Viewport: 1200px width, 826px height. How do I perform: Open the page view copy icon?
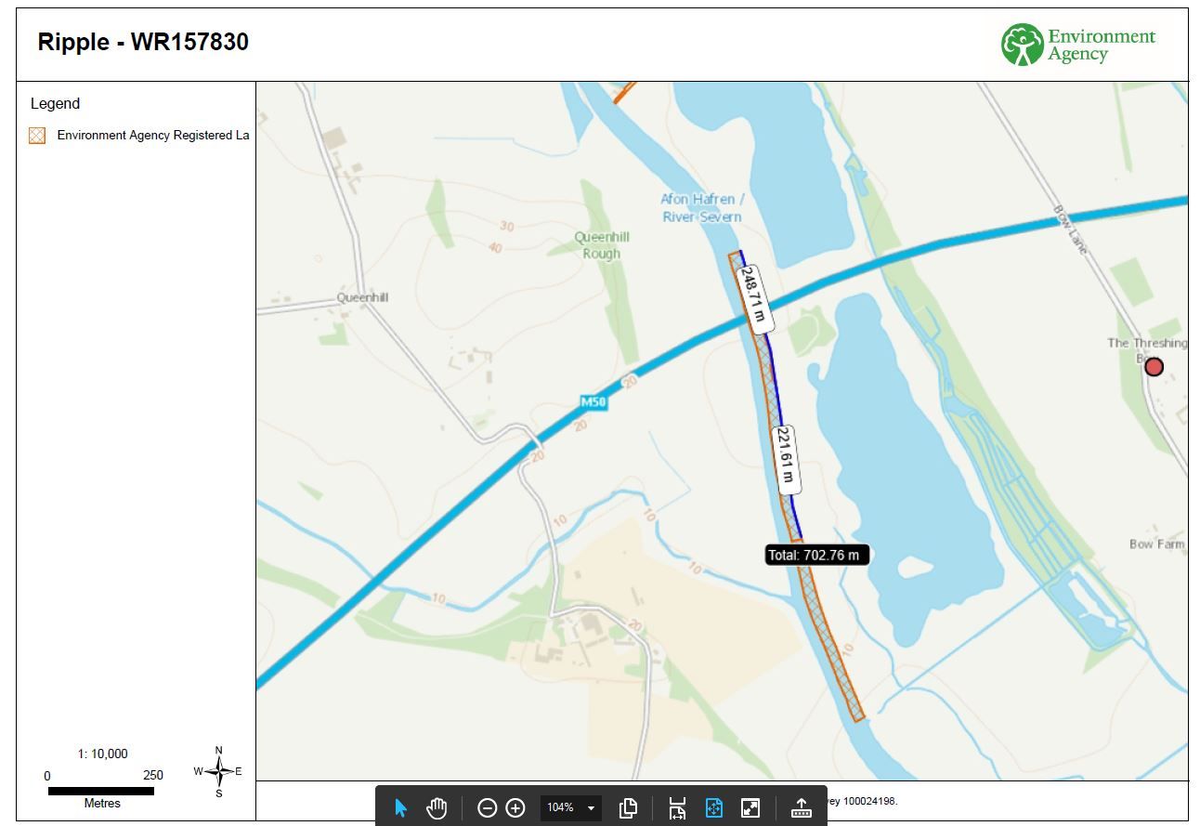click(628, 807)
